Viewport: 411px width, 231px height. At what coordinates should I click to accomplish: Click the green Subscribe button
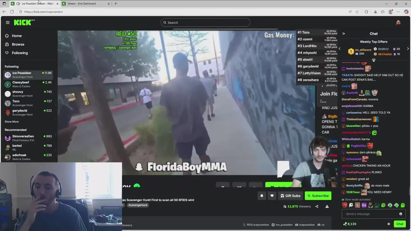(x=318, y=196)
